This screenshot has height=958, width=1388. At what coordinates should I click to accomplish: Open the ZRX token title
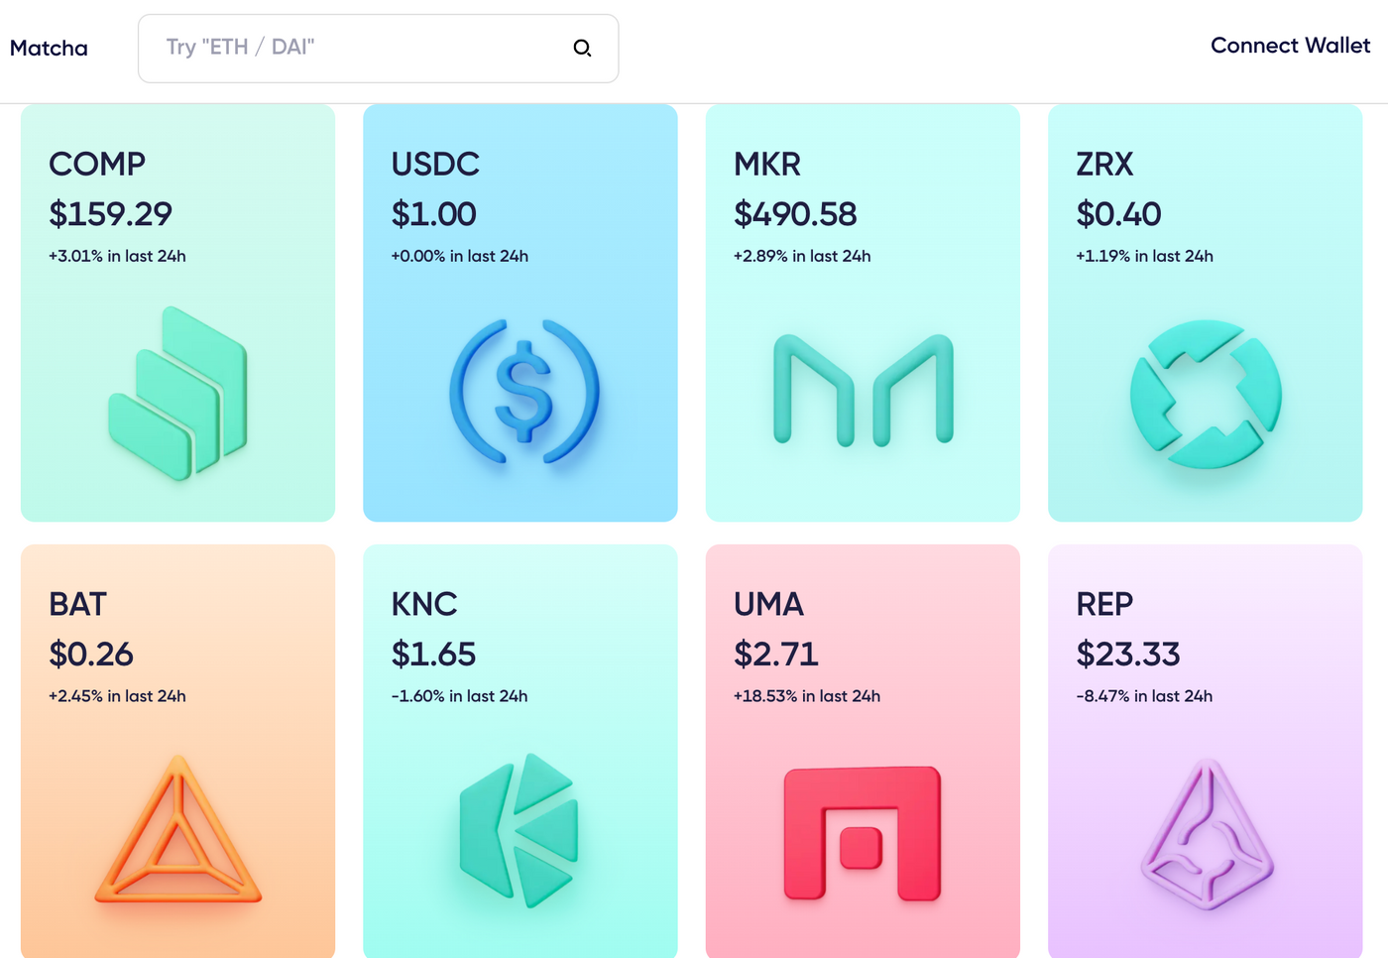point(1104,164)
